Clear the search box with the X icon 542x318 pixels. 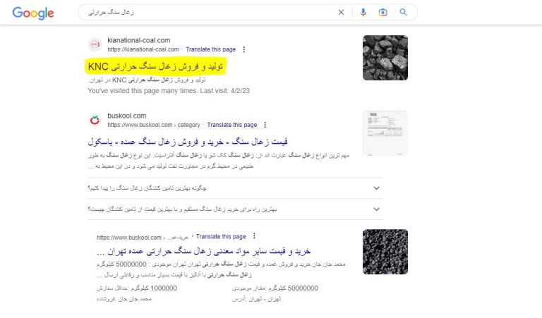click(x=341, y=13)
